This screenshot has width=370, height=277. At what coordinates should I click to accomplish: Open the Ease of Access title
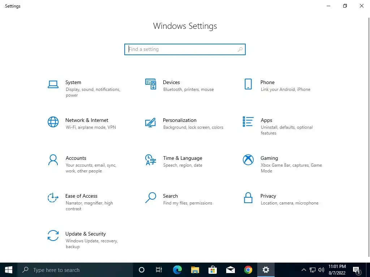point(81,196)
